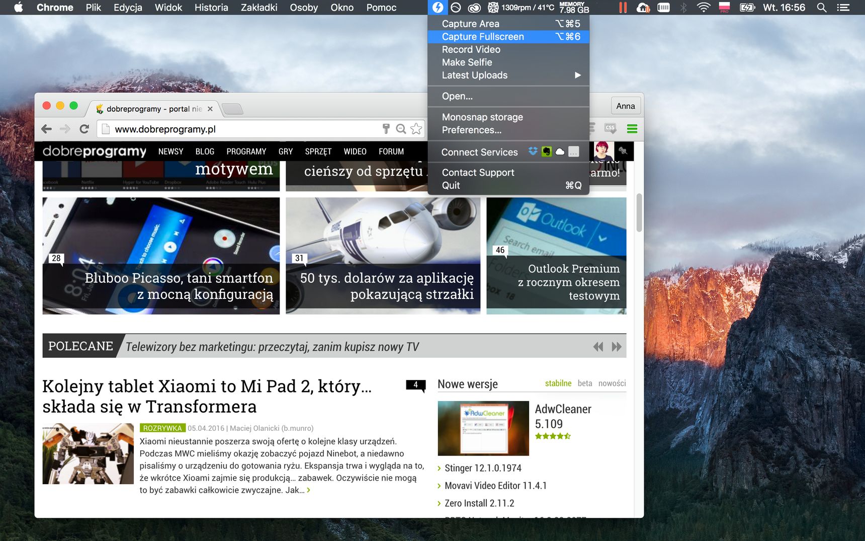Open GRY section

(286, 151)
